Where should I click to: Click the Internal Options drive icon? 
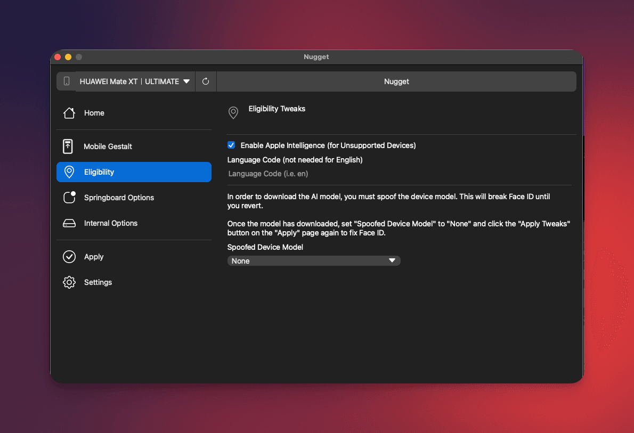click(x=69, y=223)
